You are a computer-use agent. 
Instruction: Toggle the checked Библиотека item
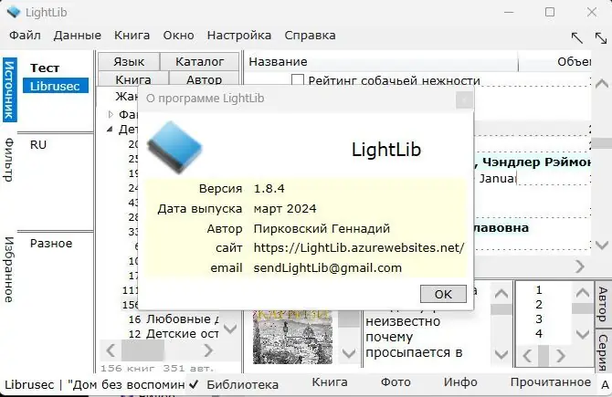[235, 384]
